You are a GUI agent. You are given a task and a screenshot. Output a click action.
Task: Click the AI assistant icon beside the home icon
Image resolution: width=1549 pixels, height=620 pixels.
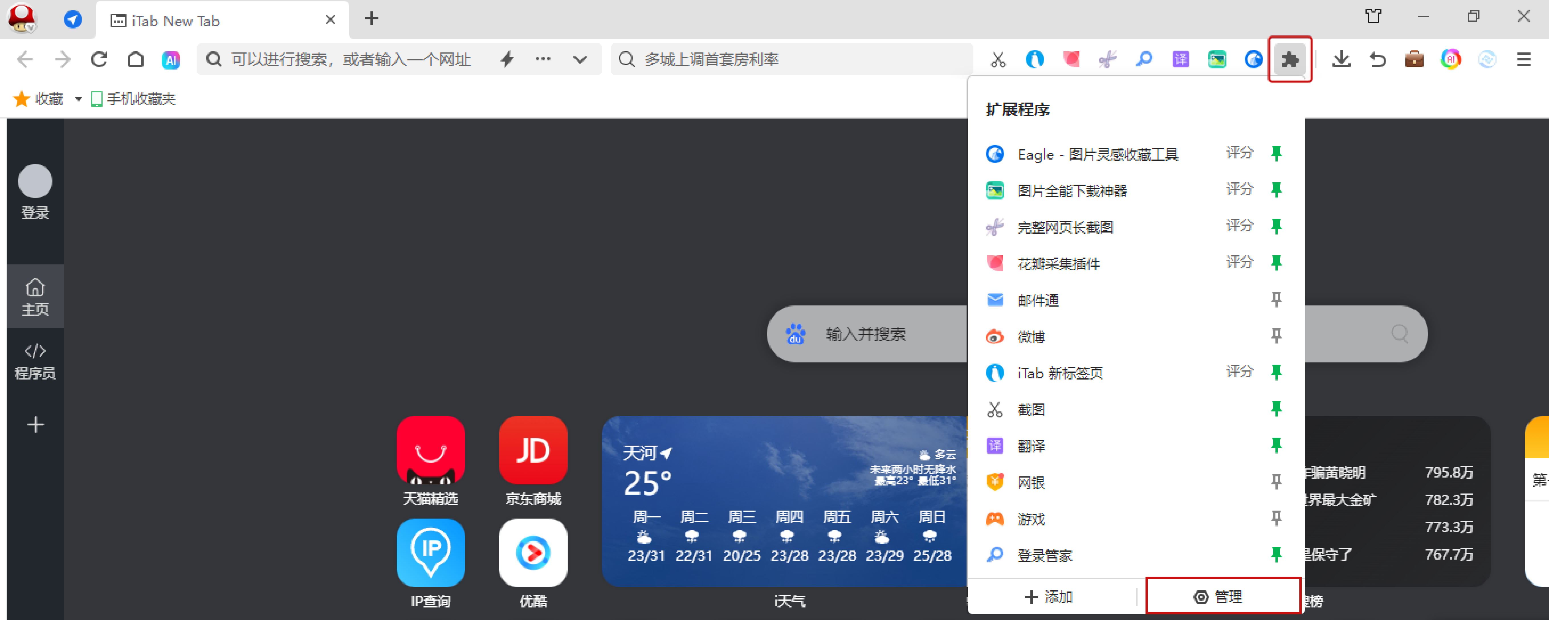pyautogui.click(x=171, y=60)
